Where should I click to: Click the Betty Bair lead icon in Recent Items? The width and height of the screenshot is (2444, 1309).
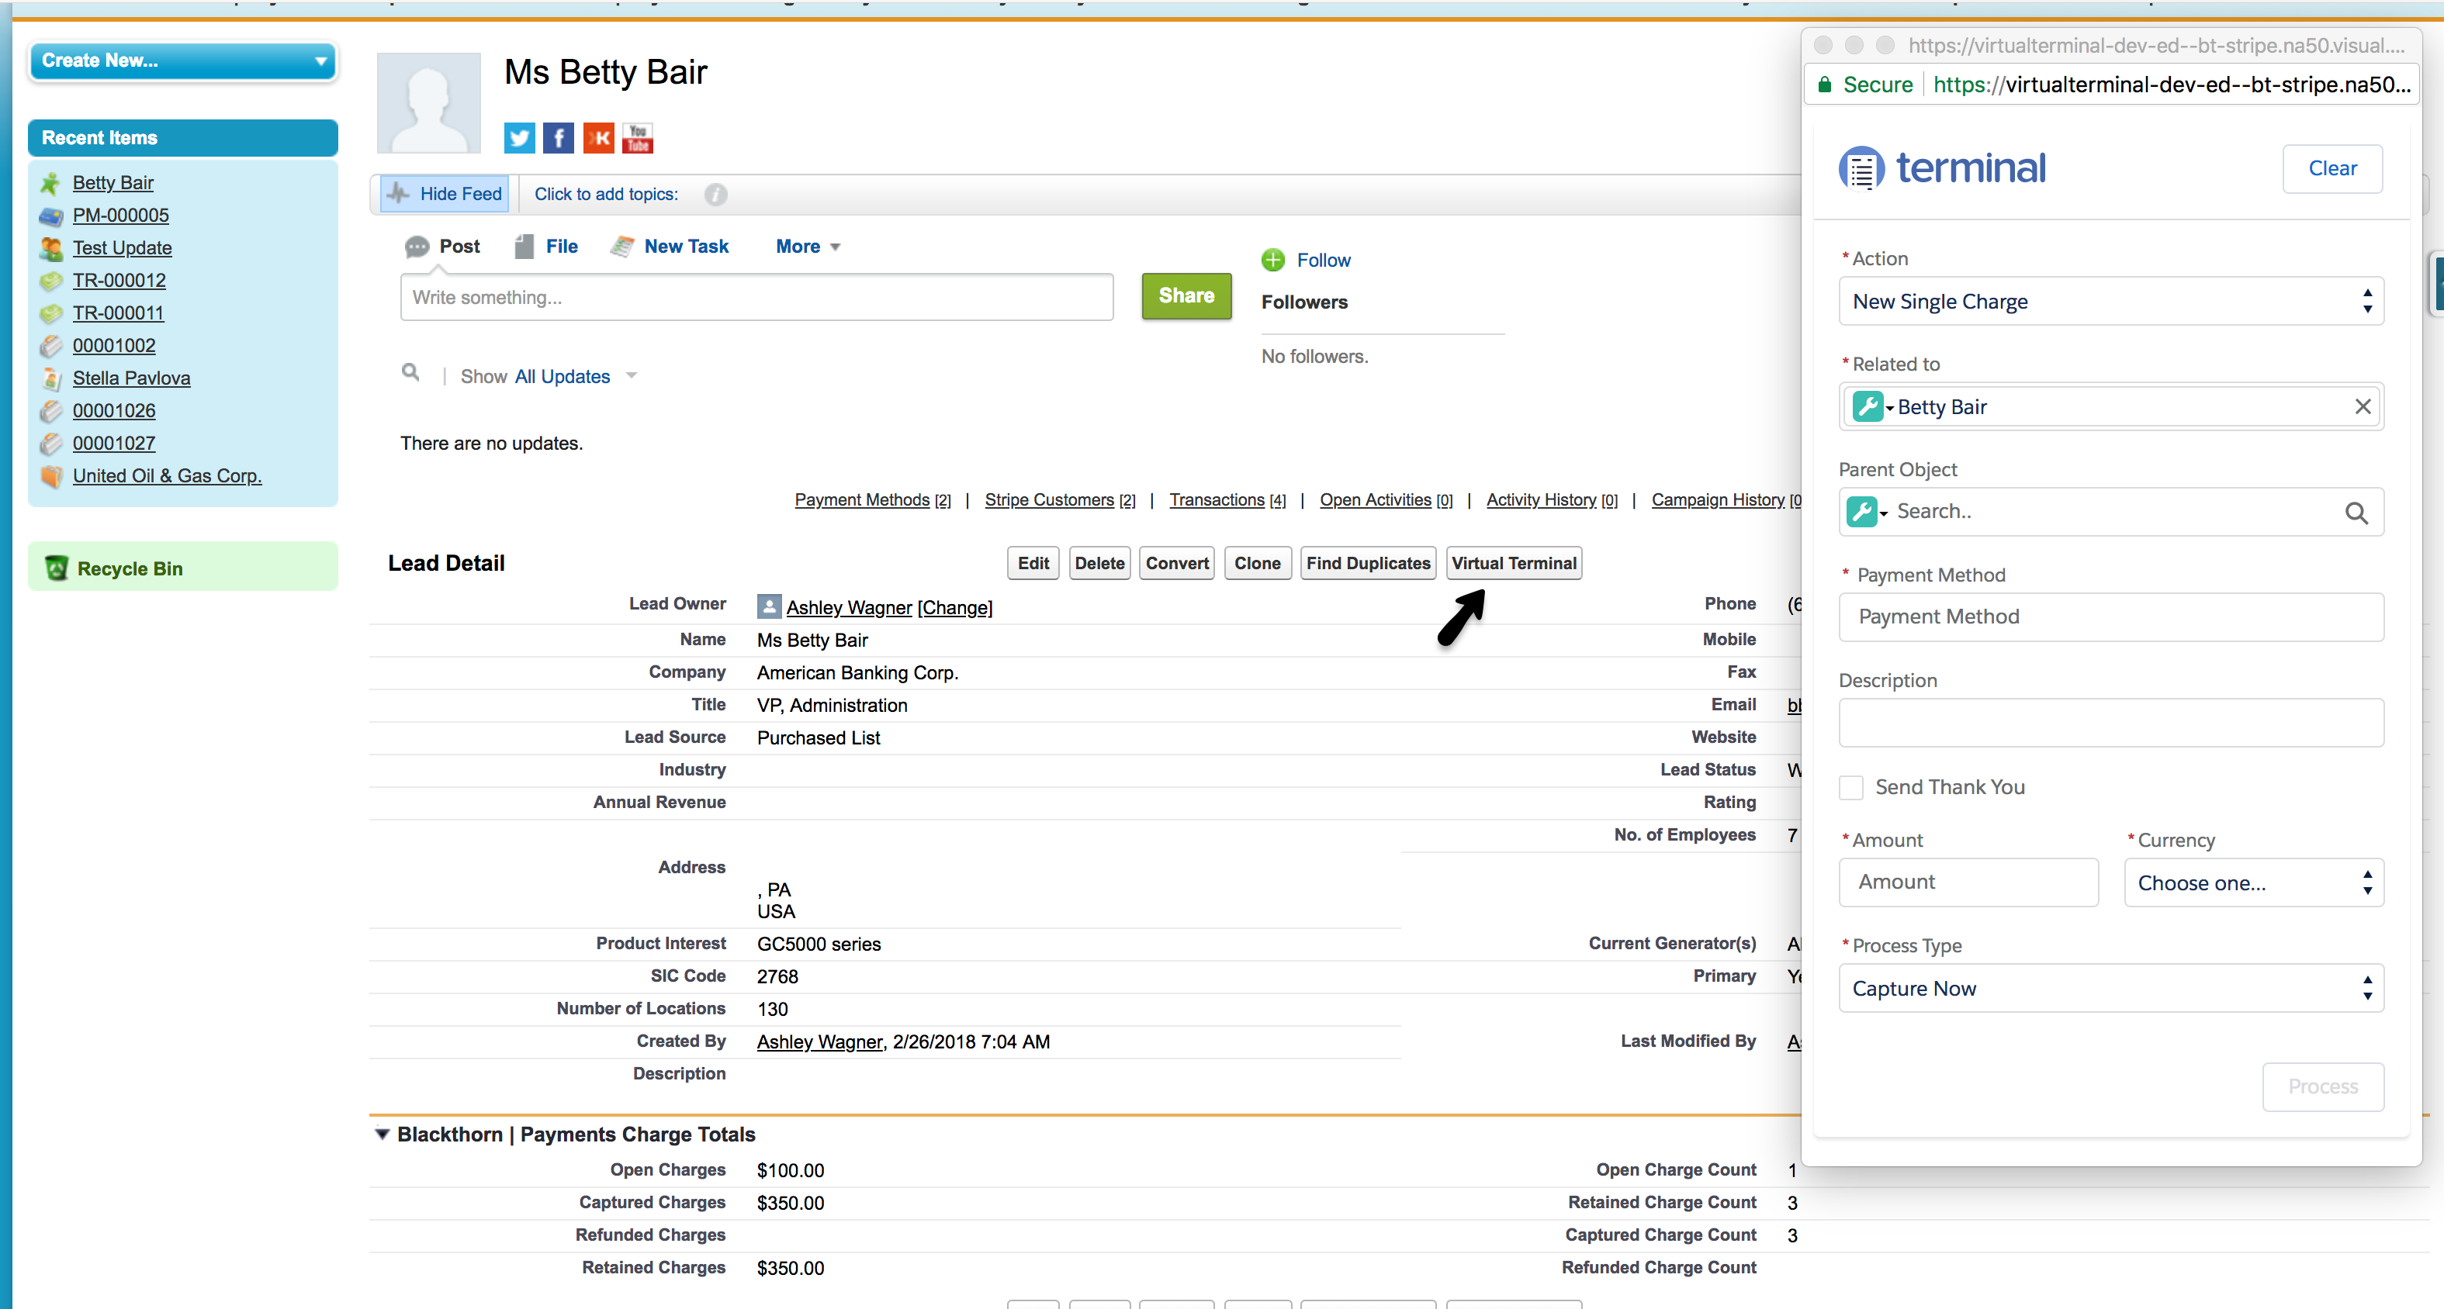(x=50, y=183)
